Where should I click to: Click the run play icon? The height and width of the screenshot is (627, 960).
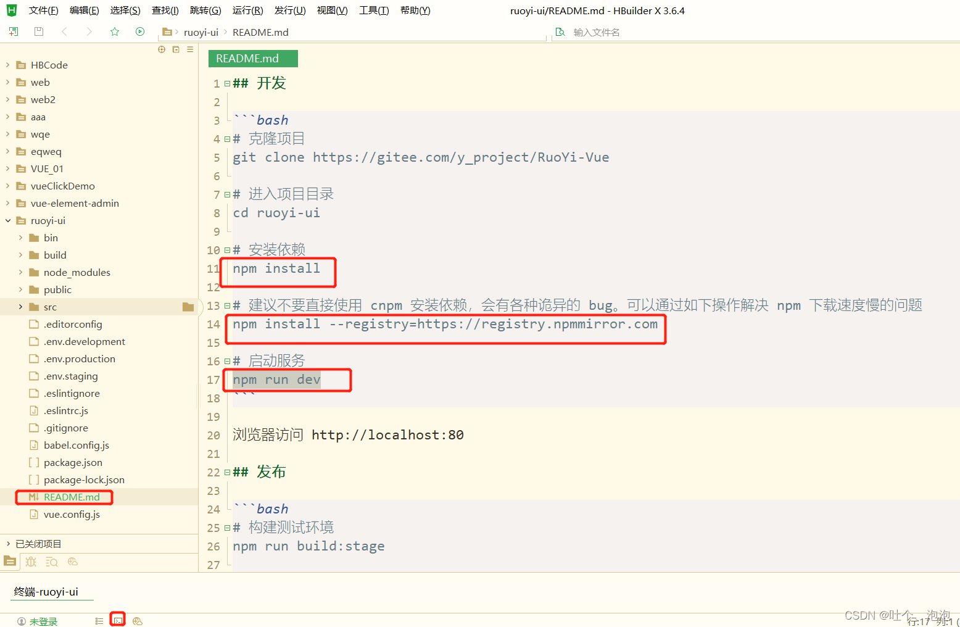(140, 31)
